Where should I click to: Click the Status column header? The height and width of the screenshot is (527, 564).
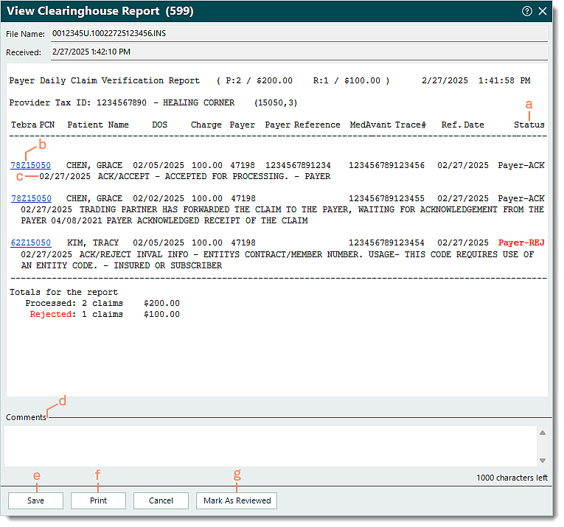[x=529, y=125]
